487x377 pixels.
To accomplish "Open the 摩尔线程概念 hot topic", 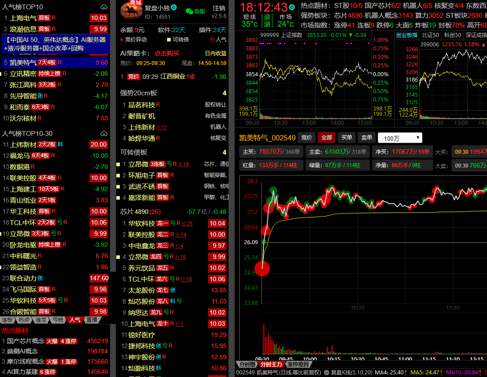I will [x=55, y=362].
